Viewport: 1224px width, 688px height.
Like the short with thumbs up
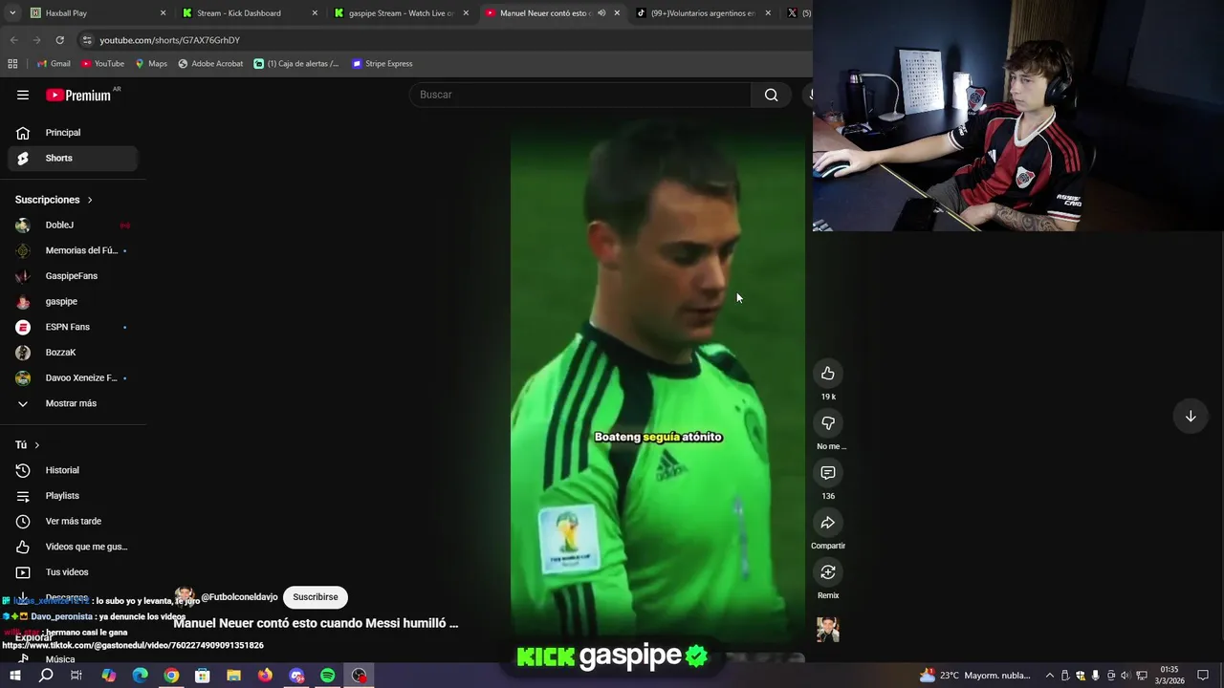click(828, 374)
